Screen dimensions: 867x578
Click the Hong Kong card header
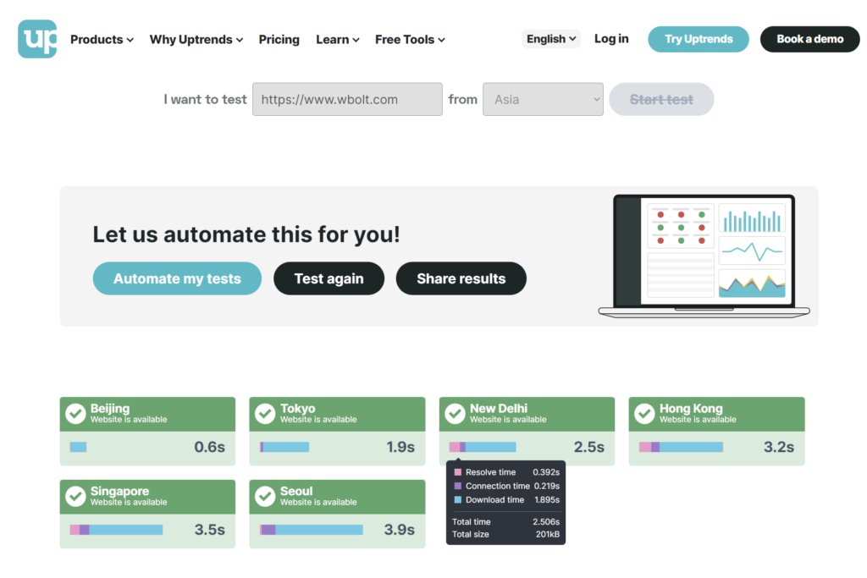716,414
